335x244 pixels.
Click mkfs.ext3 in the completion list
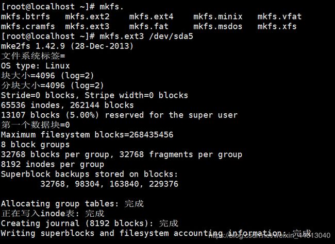click(x=87, y=26)
